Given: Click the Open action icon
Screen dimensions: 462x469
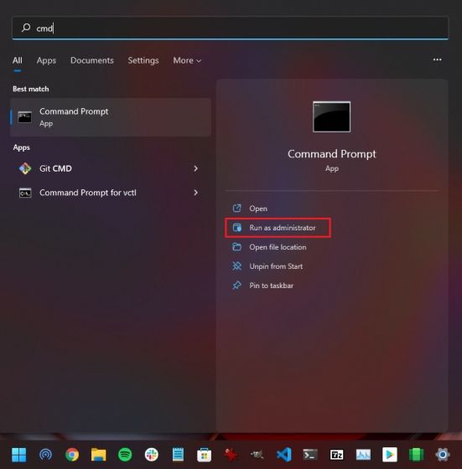Looking at the screenshot, I should [236, 209].
